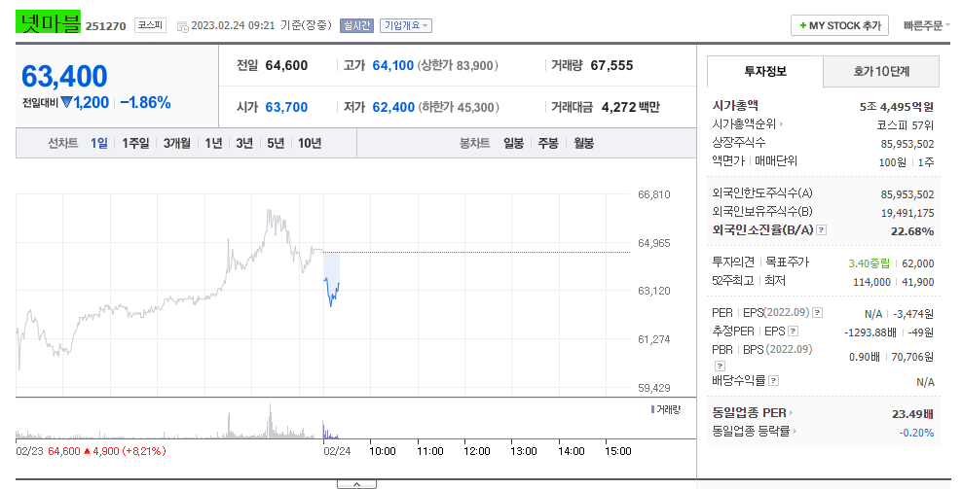Image resolution: width=962 pixels, height=489 pixels.
Task: Click the 넷마블 stock name
Action: click(x=49, y=22)
